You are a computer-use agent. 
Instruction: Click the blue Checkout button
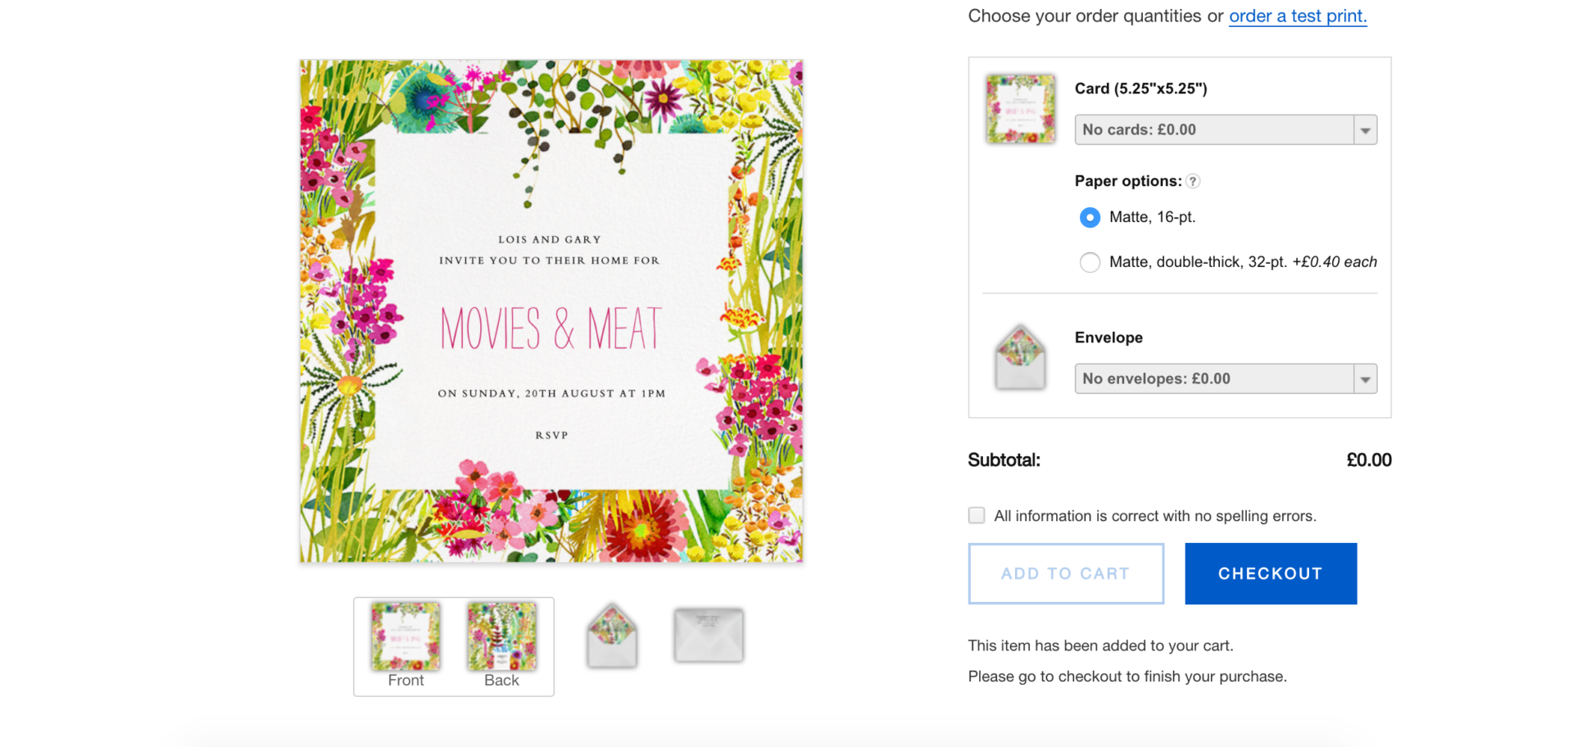1270,573
